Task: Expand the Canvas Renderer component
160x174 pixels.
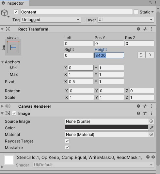Action: [x=2, y=106]
